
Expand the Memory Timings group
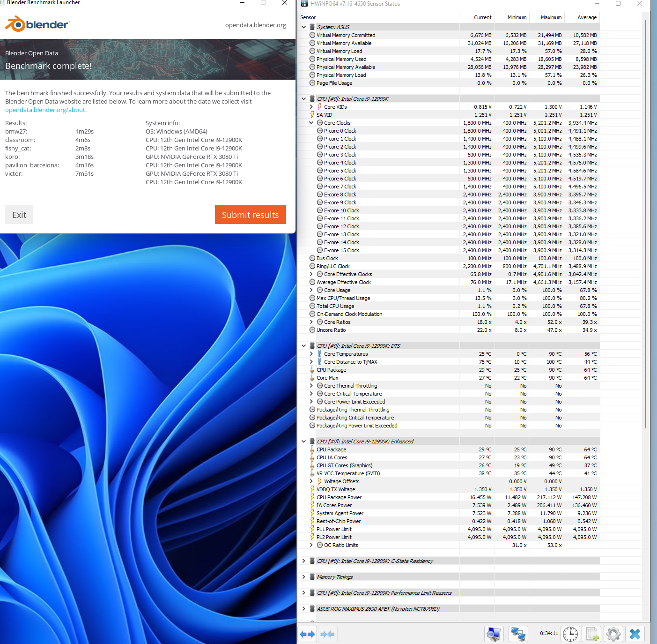[x=303, y=577]
